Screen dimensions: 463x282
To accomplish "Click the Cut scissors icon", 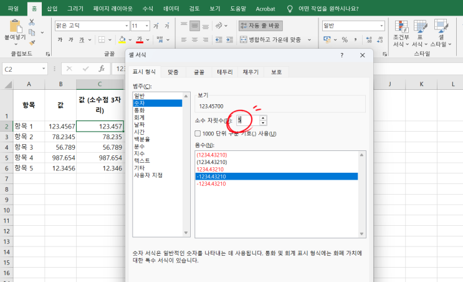I will [32, 22].
